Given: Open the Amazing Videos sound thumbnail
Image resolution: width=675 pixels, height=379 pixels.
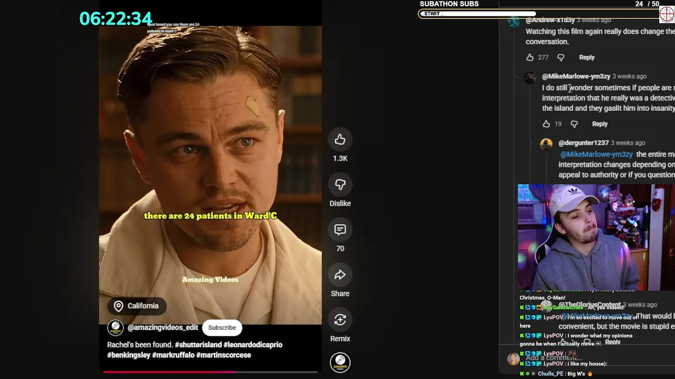Looking at the screenshot, I should (x=340, y=362).
